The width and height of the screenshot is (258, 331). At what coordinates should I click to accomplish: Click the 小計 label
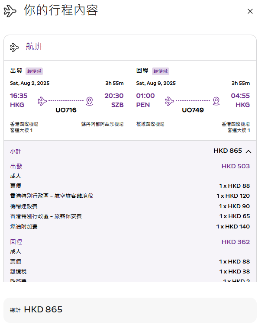pyautogui.click(x=16, y=151)
